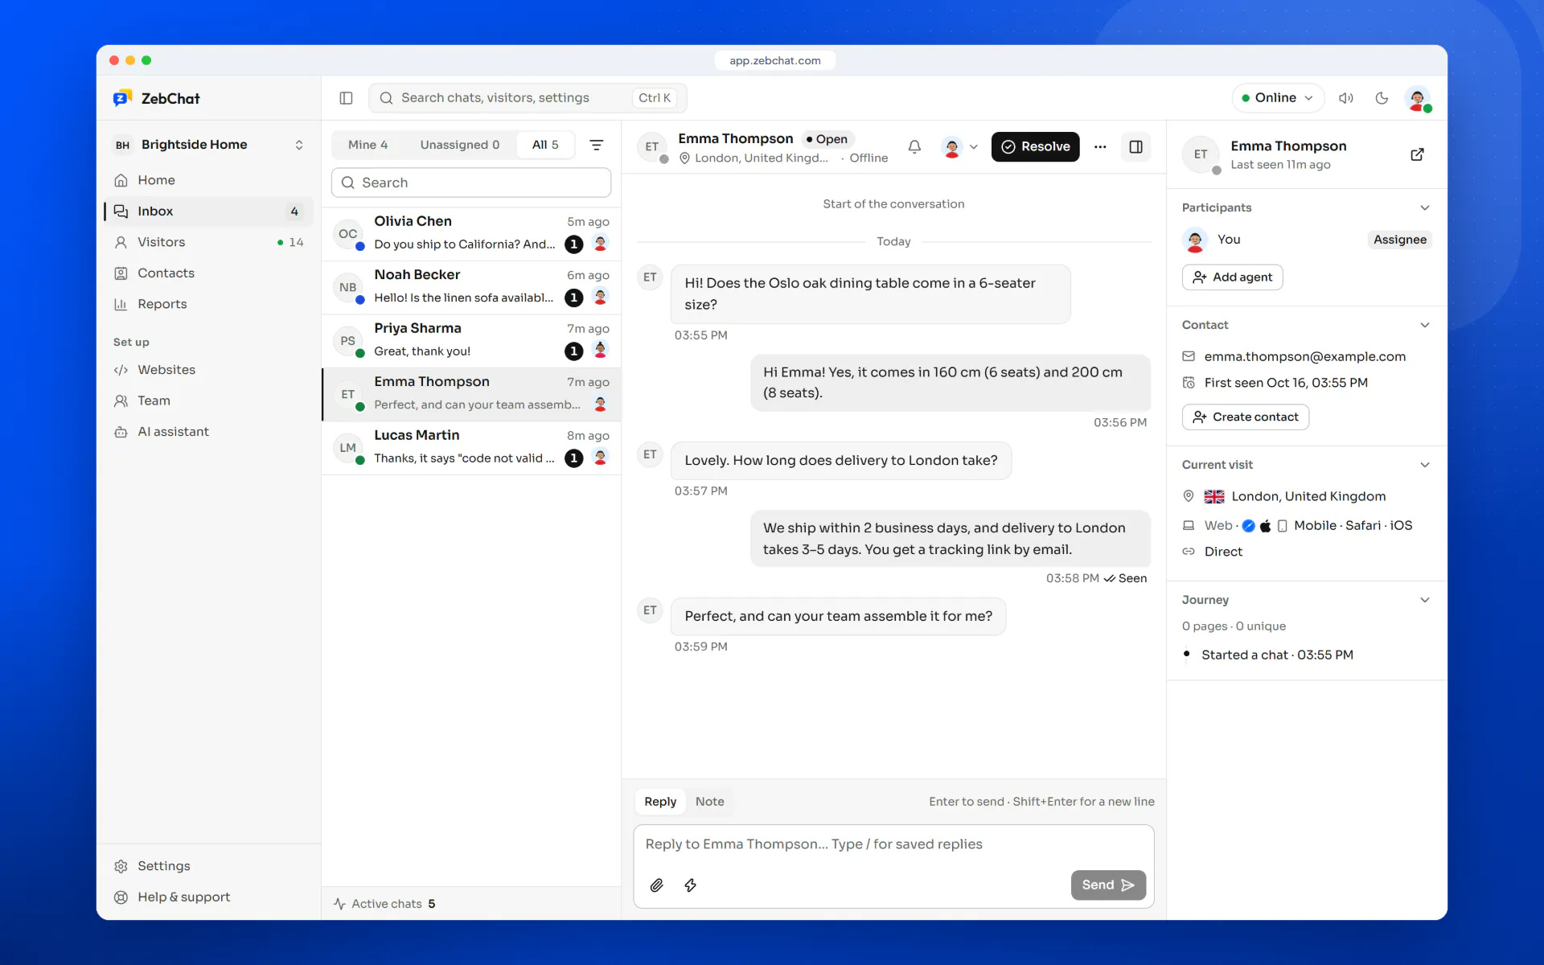Click assignee avatar on Olivia Chen row

pos(600,243)
